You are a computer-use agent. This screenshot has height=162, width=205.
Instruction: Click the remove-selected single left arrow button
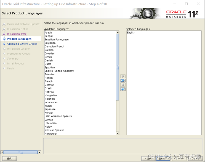point(123,85)
